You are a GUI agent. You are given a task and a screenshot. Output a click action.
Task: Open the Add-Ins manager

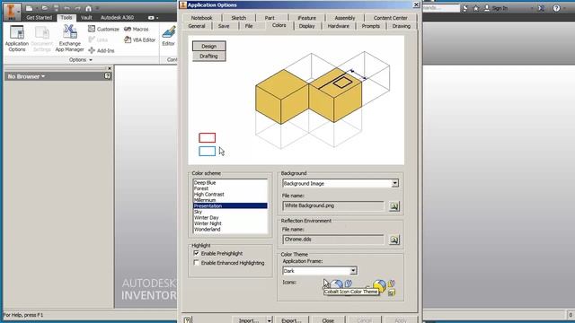pyautogui.click(x=102, y=50)
